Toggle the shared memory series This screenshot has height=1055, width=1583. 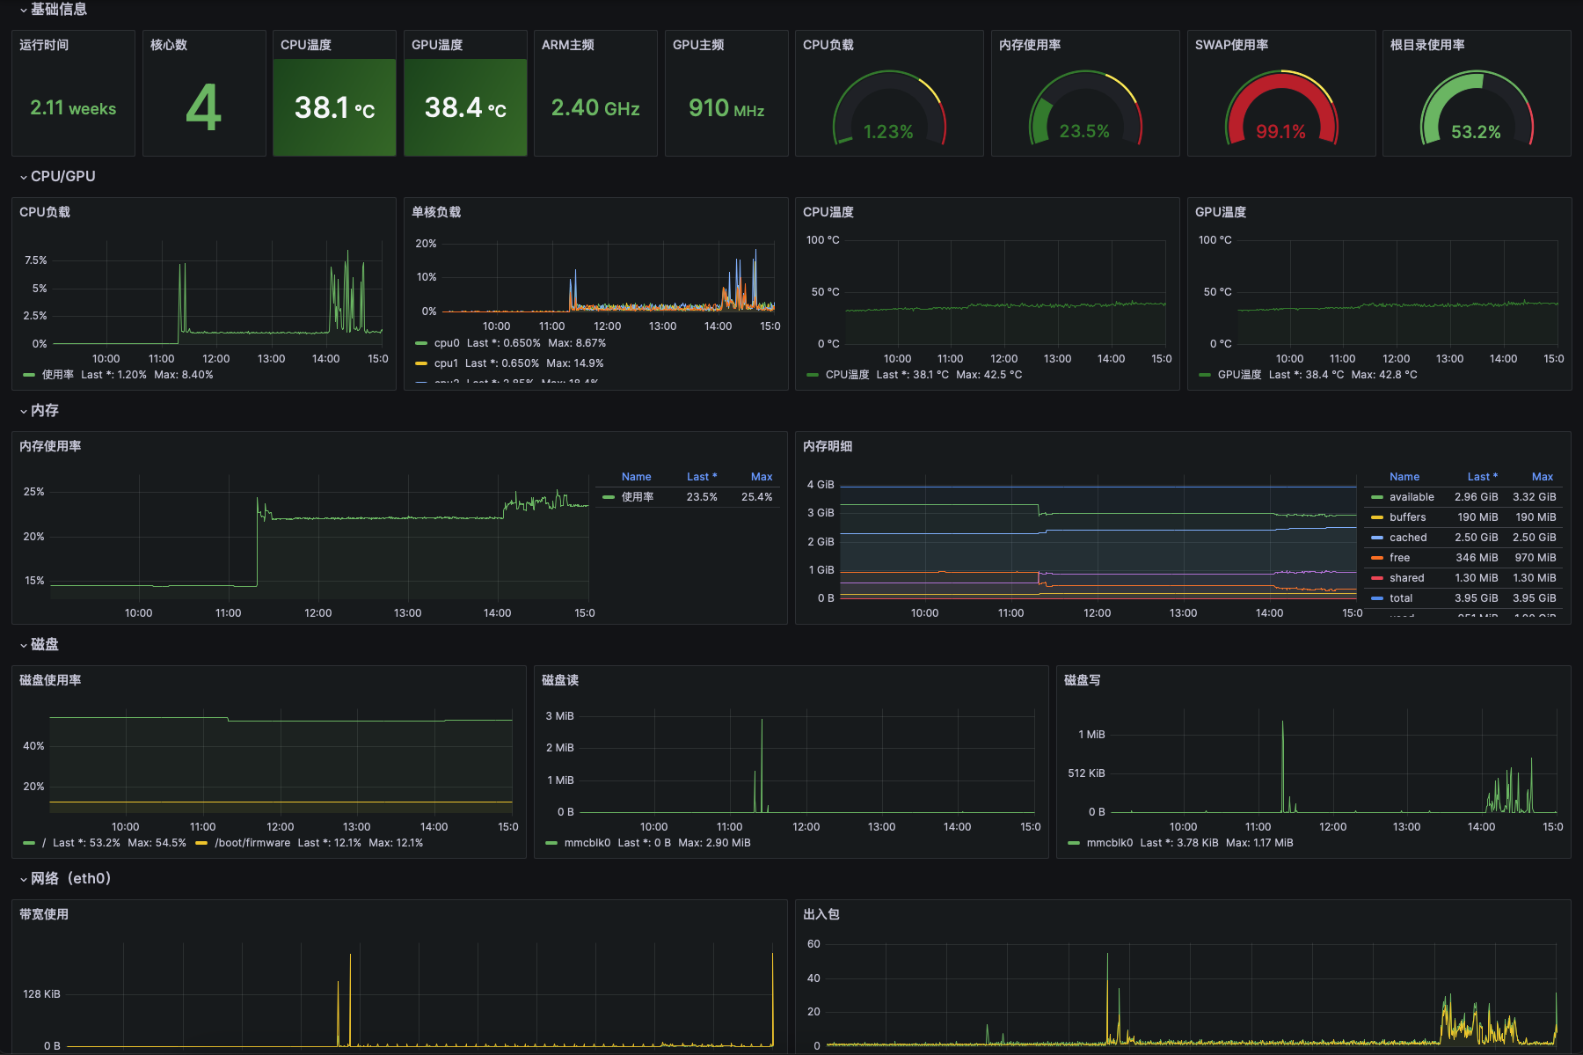(1406, 578)
